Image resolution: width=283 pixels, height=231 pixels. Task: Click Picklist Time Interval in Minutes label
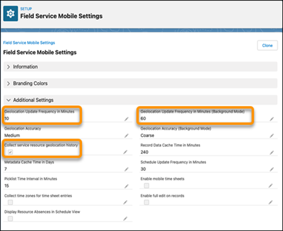tap(31, 179)
